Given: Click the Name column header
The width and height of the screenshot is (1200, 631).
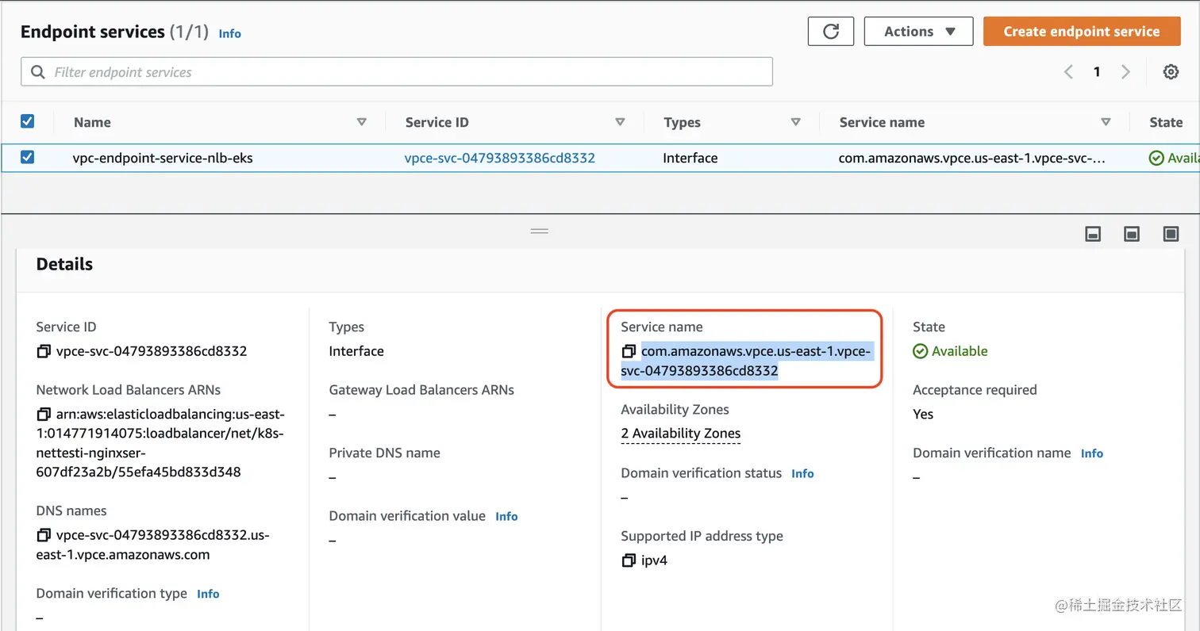Looking at the screenshot, I should 92,122.
